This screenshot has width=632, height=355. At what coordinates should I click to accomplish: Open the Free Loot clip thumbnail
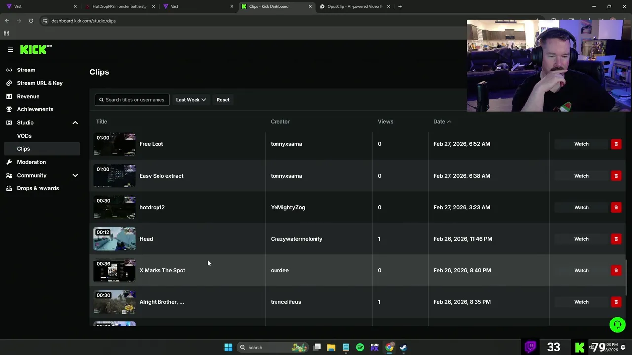pos(115,144)
